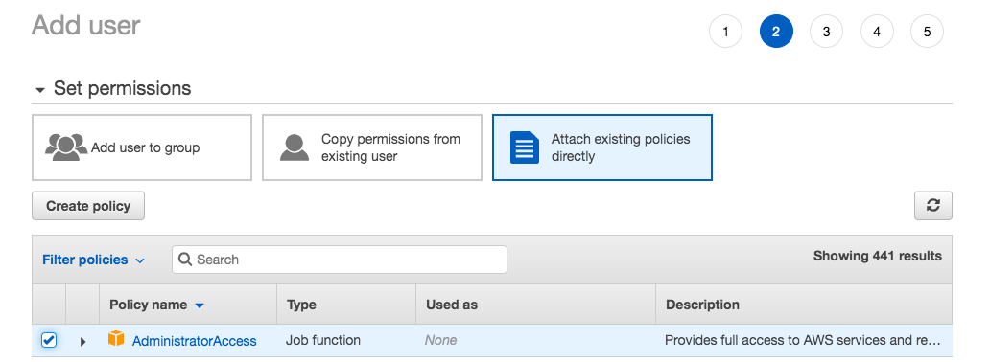This screenshot has height=362, width=990.
Task: Expand the AdministratorAccess policy row details
Action: coord(82,342)
